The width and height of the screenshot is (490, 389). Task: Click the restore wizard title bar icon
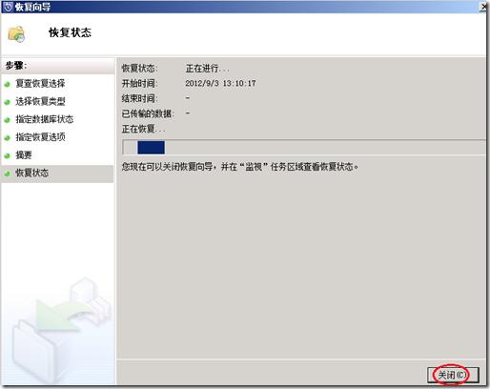coord(8,7)
